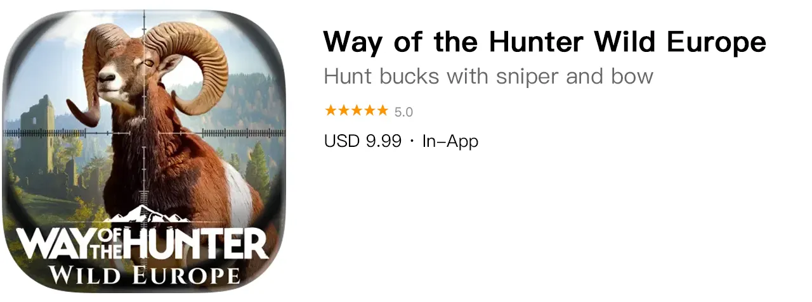812x302 pixels.
Task: Click the Hunt bucks with sniper and bow subtitle
Action: tap(488, 77)
